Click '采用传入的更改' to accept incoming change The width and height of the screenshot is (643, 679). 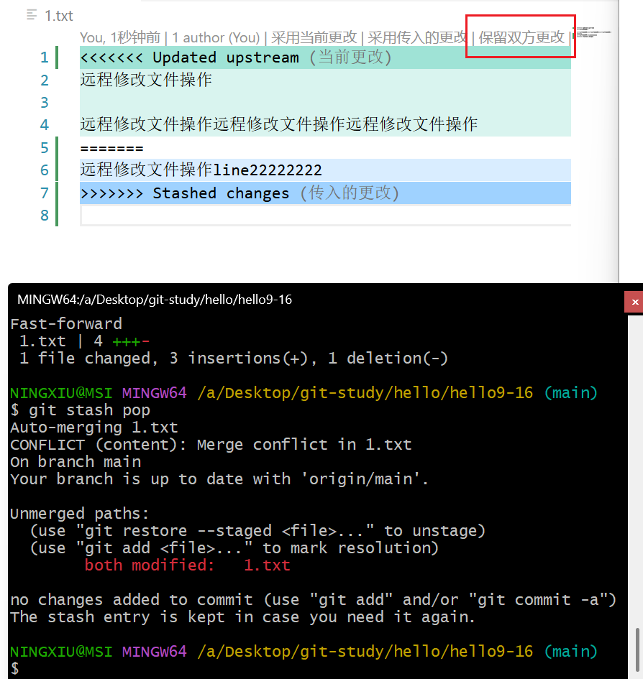(x=417, y=37)
